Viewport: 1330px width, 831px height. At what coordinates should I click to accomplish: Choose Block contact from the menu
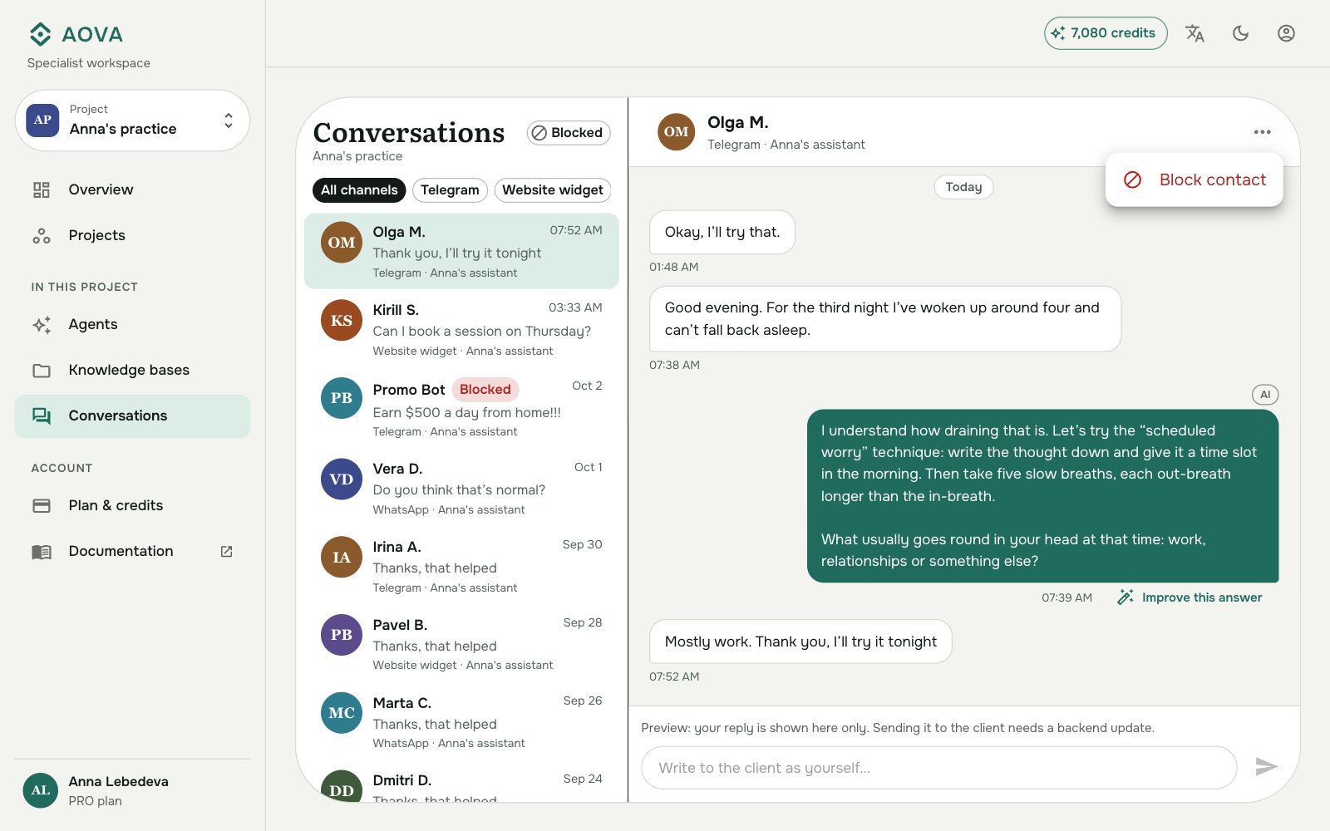coord(1195,179)
